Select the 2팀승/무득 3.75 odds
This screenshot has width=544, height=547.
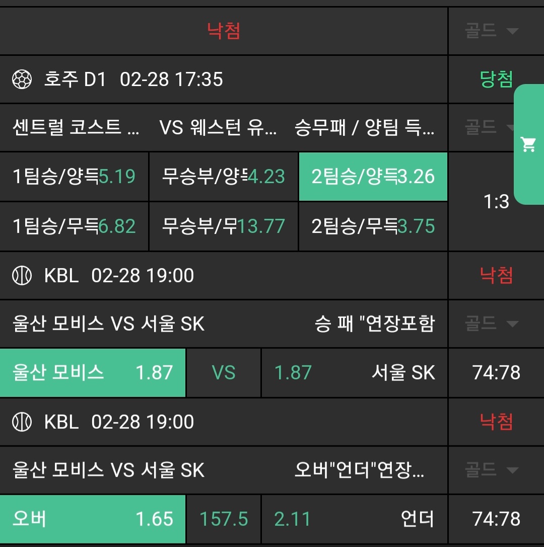(373, 226)
